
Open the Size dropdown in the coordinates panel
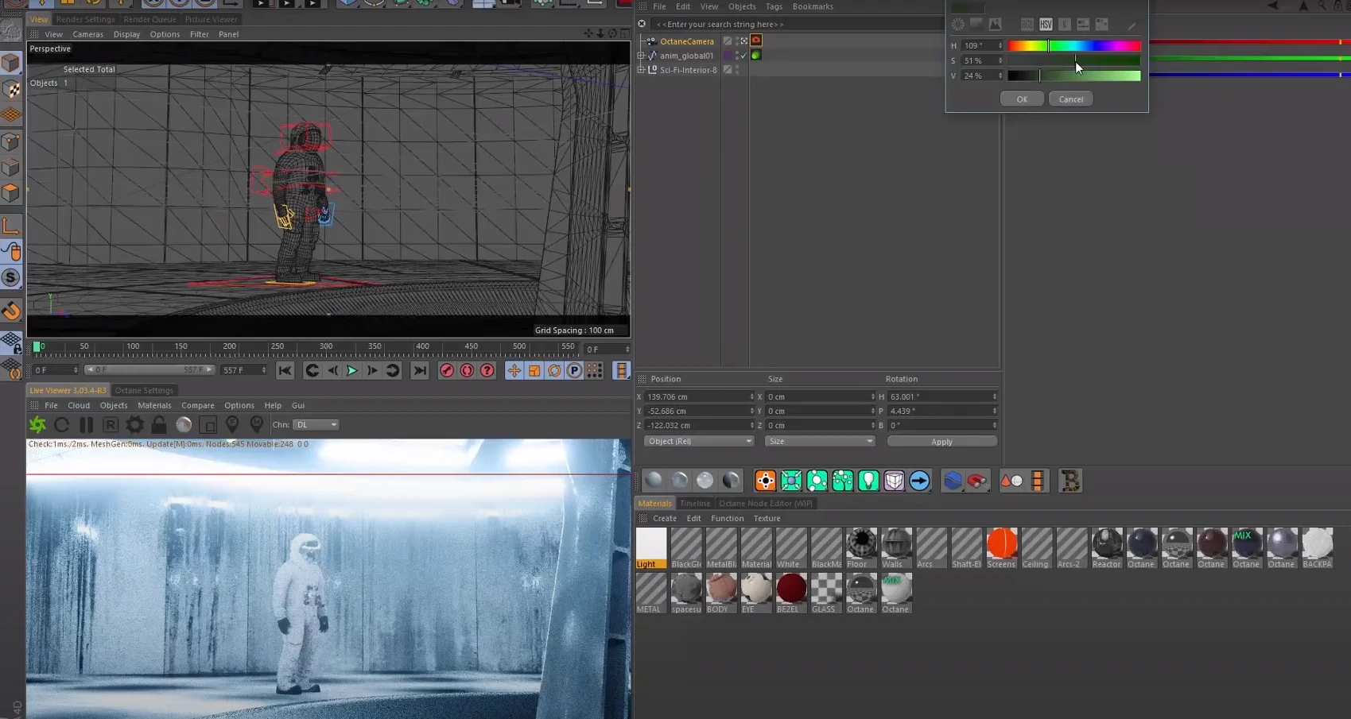click(x=819, y=441)
